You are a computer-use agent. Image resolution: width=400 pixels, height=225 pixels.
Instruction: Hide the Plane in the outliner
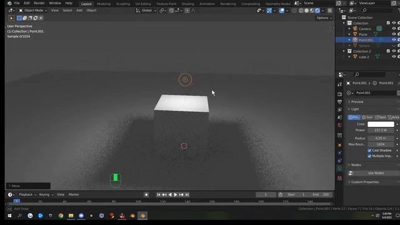click(394, 34)
